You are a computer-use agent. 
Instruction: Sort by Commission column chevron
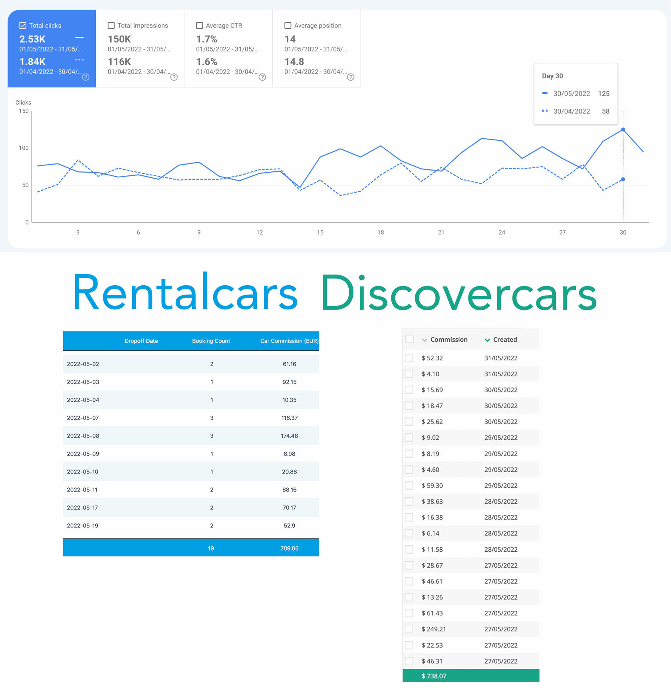pyautogui.click(x=424, y=340)
